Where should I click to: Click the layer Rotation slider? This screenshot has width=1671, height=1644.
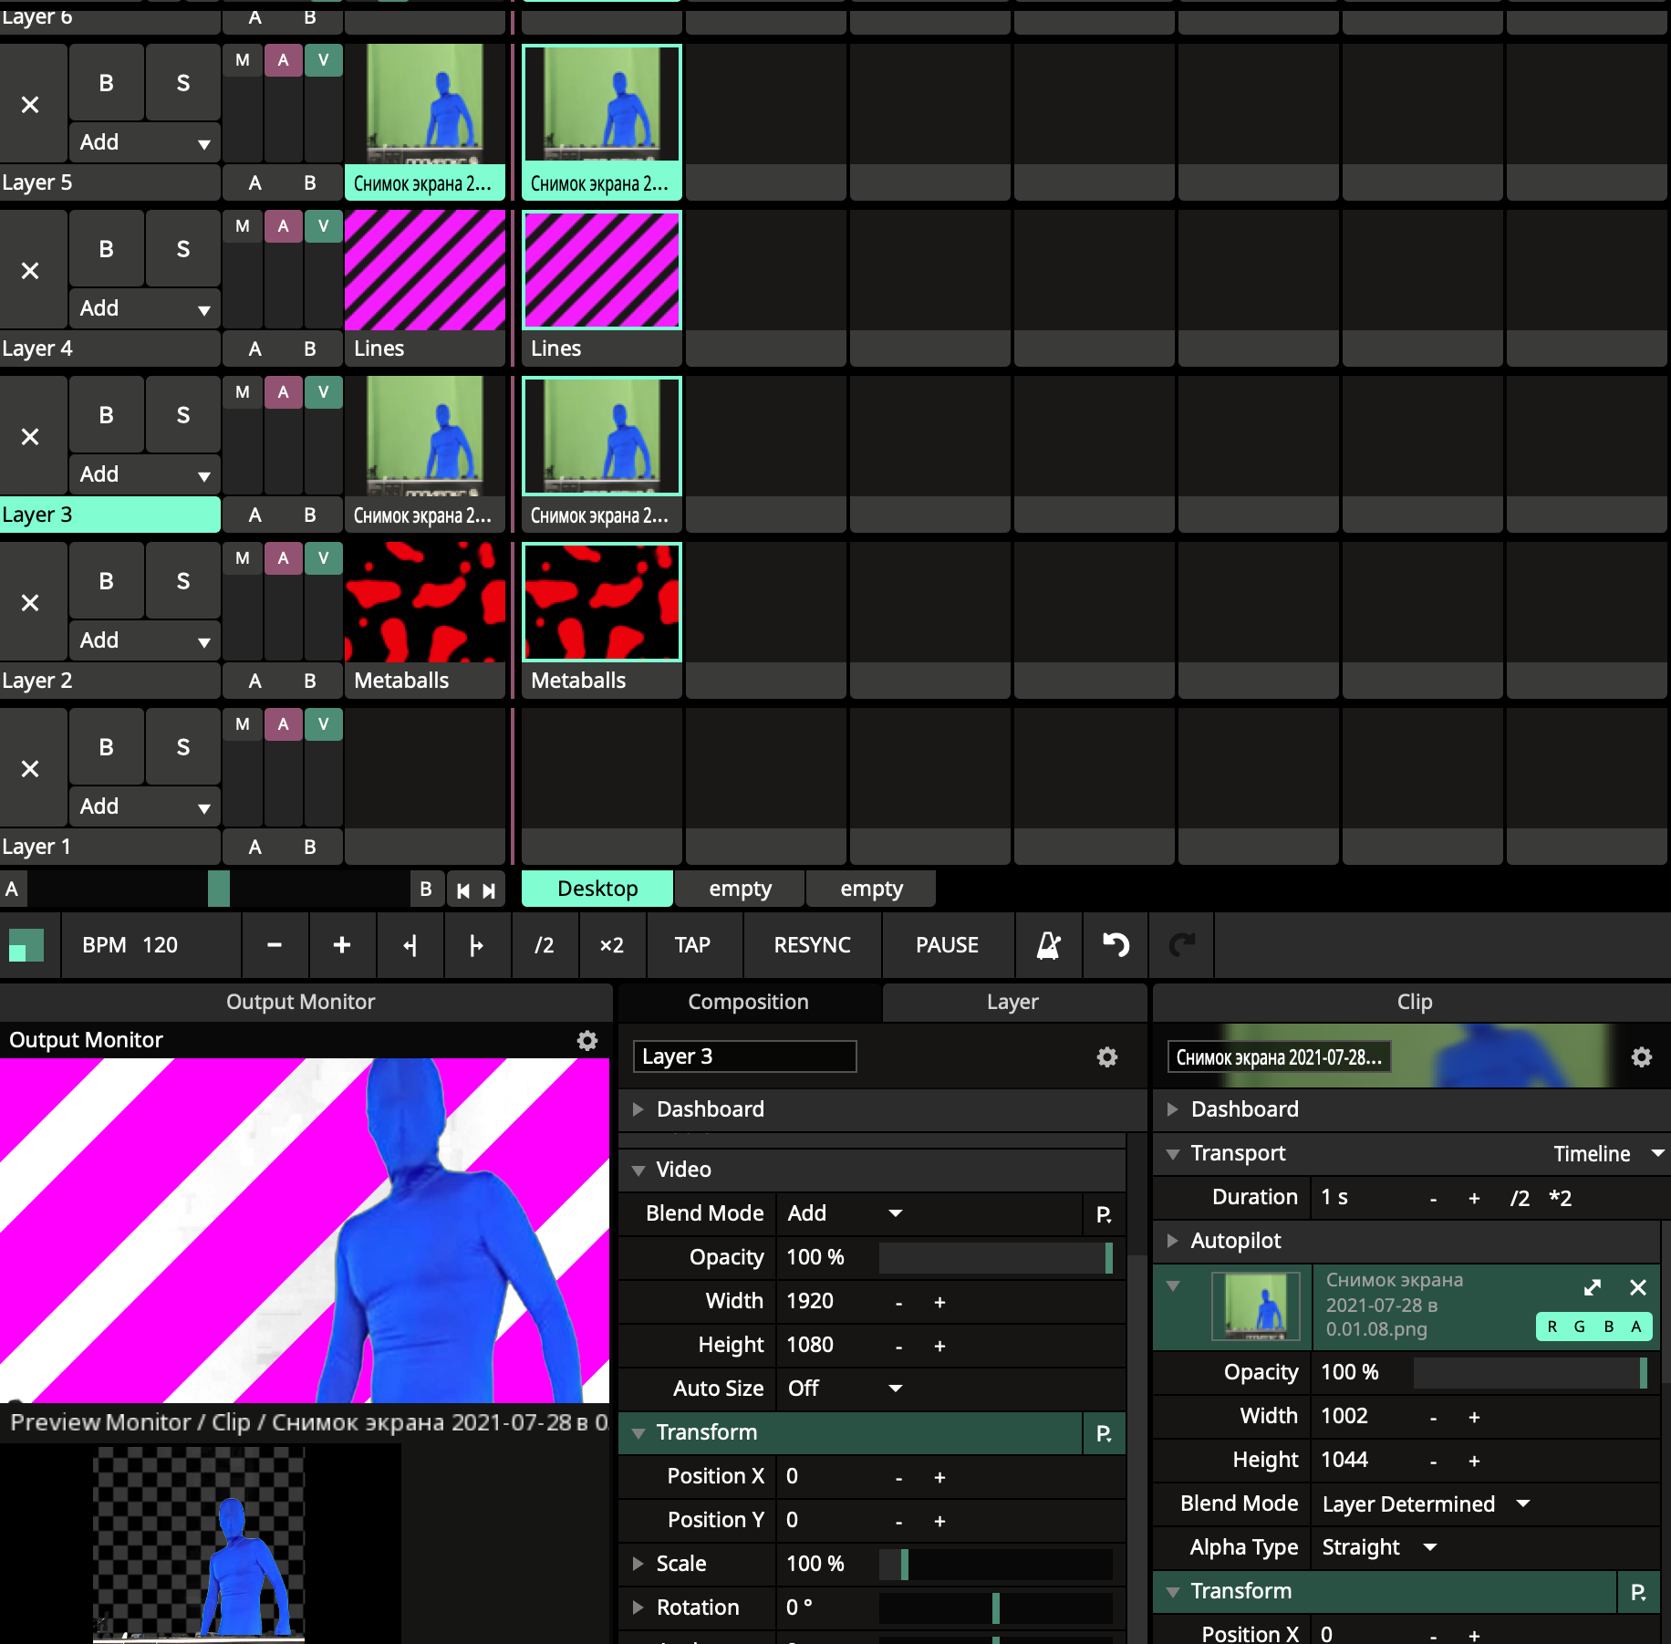pyautogui.click(x=995, y=1608)
